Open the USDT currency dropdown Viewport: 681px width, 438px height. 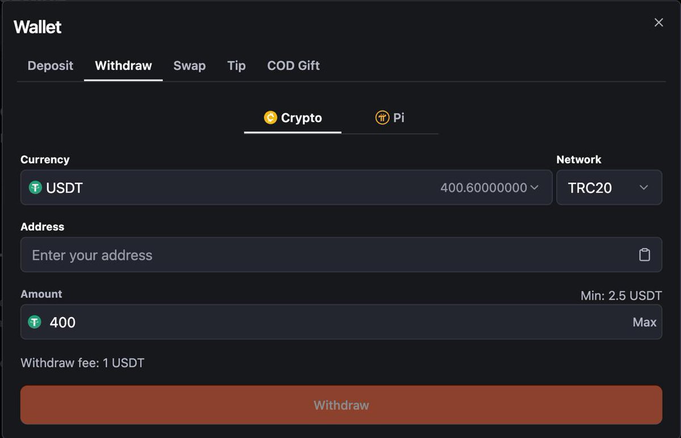(286, 187)
